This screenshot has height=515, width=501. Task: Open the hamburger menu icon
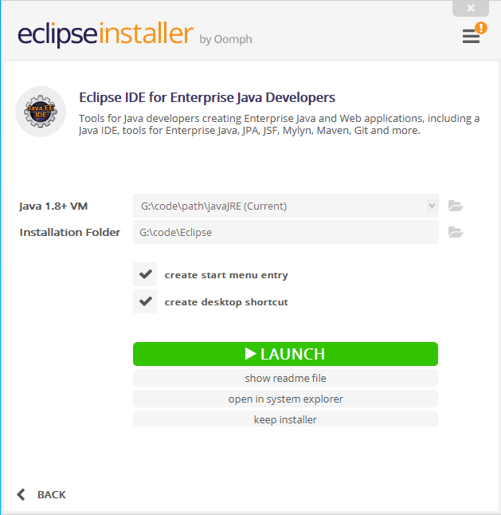471,36
